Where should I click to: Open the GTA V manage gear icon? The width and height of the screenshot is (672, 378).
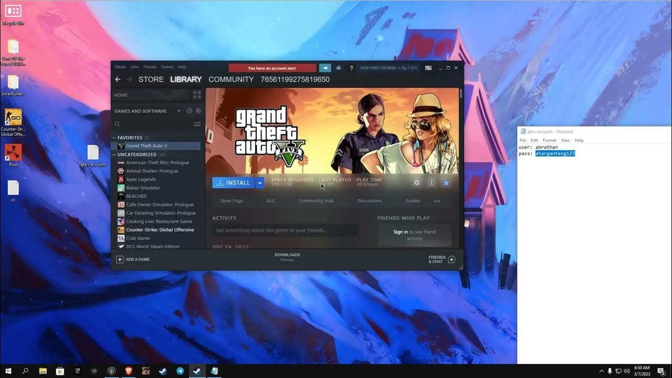point(417,183)
